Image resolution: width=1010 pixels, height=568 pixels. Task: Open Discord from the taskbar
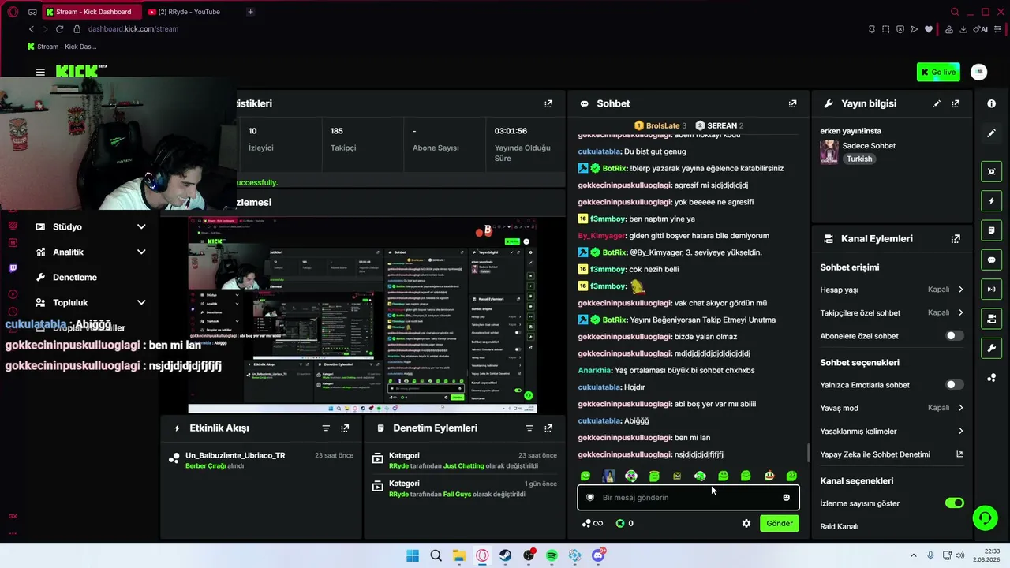coord(598,556)
